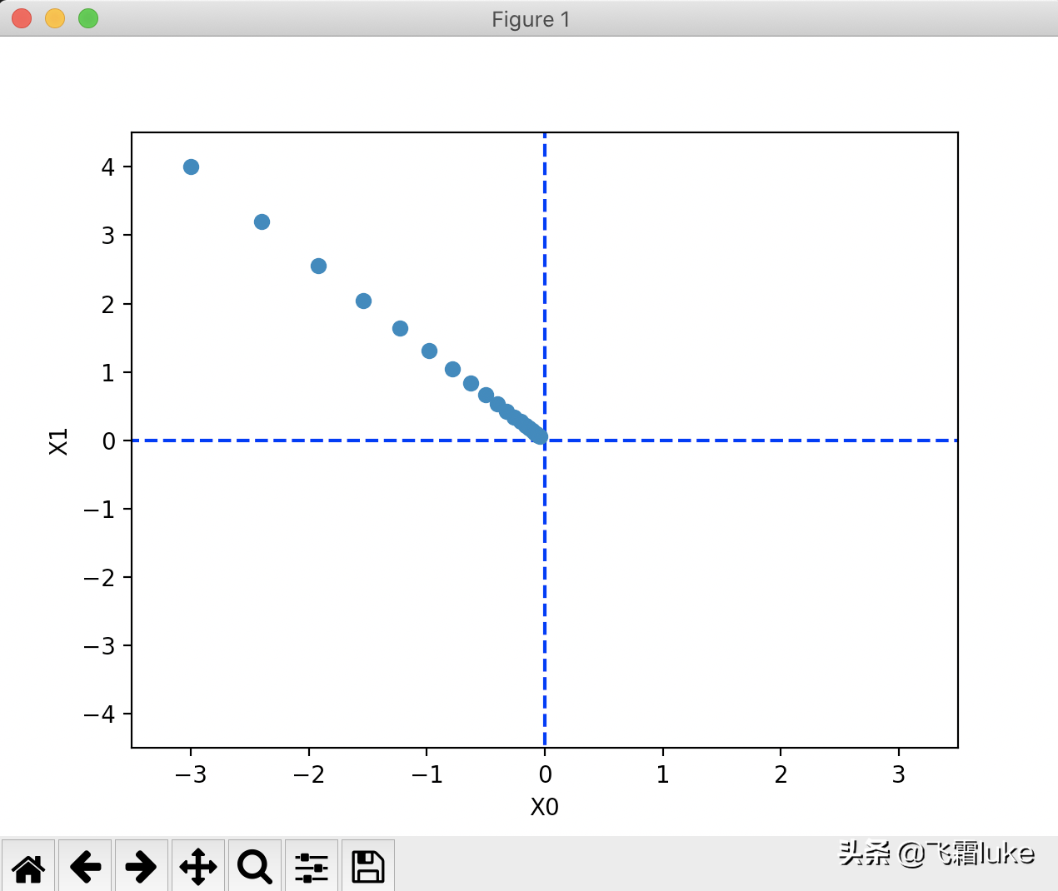
Task: Click the scatter point near (-1.9, 2.55)
Action: [x=318, y=266]
